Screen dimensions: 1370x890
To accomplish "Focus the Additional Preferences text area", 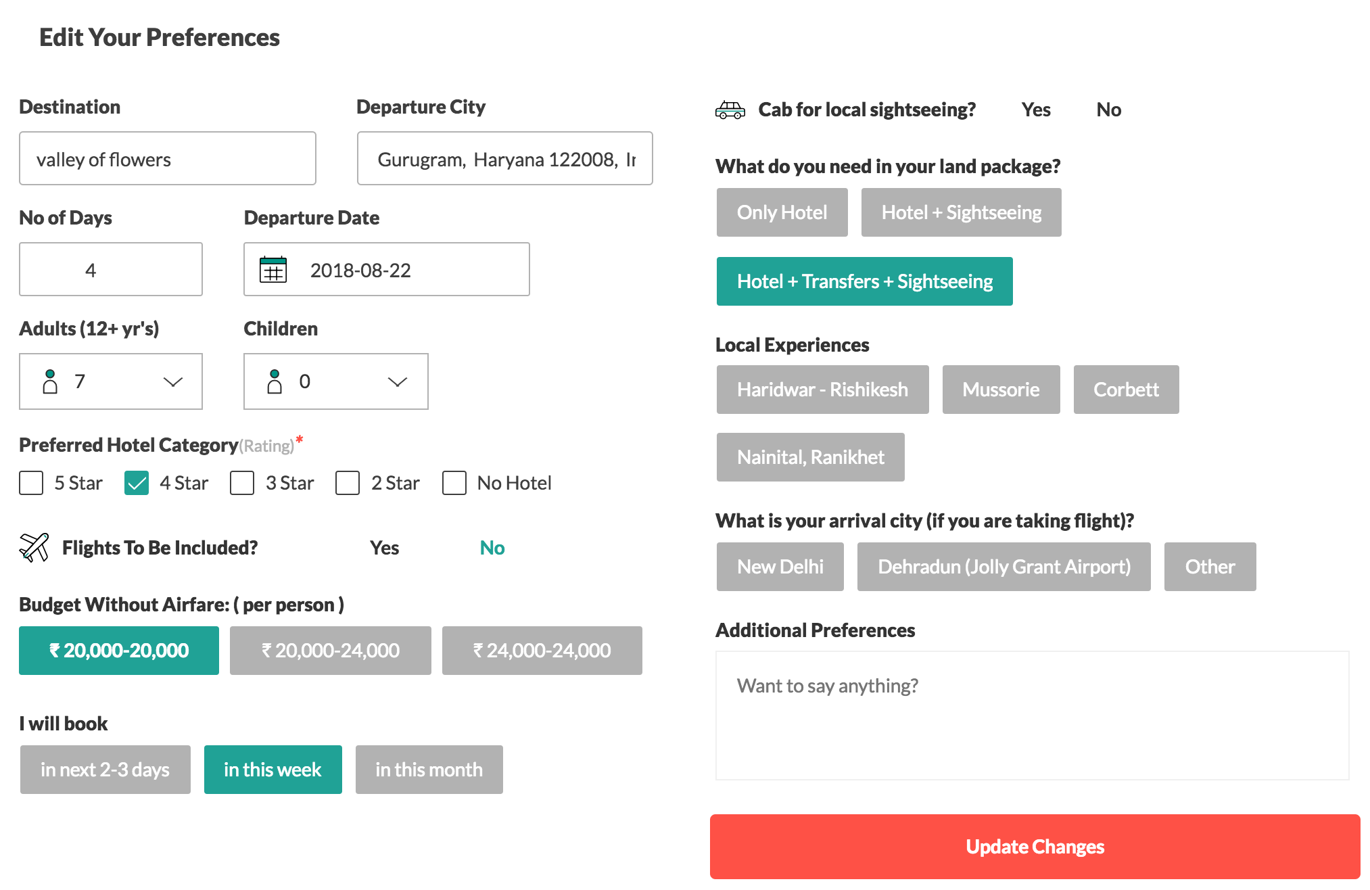I will 1033,716.
